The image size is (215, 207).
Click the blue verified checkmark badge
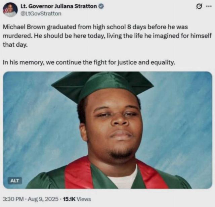[x=101, y=6]
